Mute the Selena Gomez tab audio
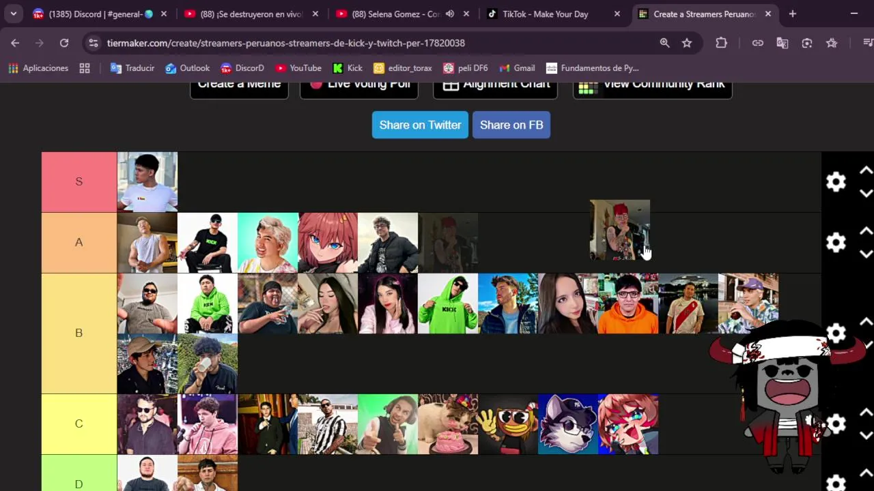Viewport: 874px width, 491px height. (x=450, y=14)
